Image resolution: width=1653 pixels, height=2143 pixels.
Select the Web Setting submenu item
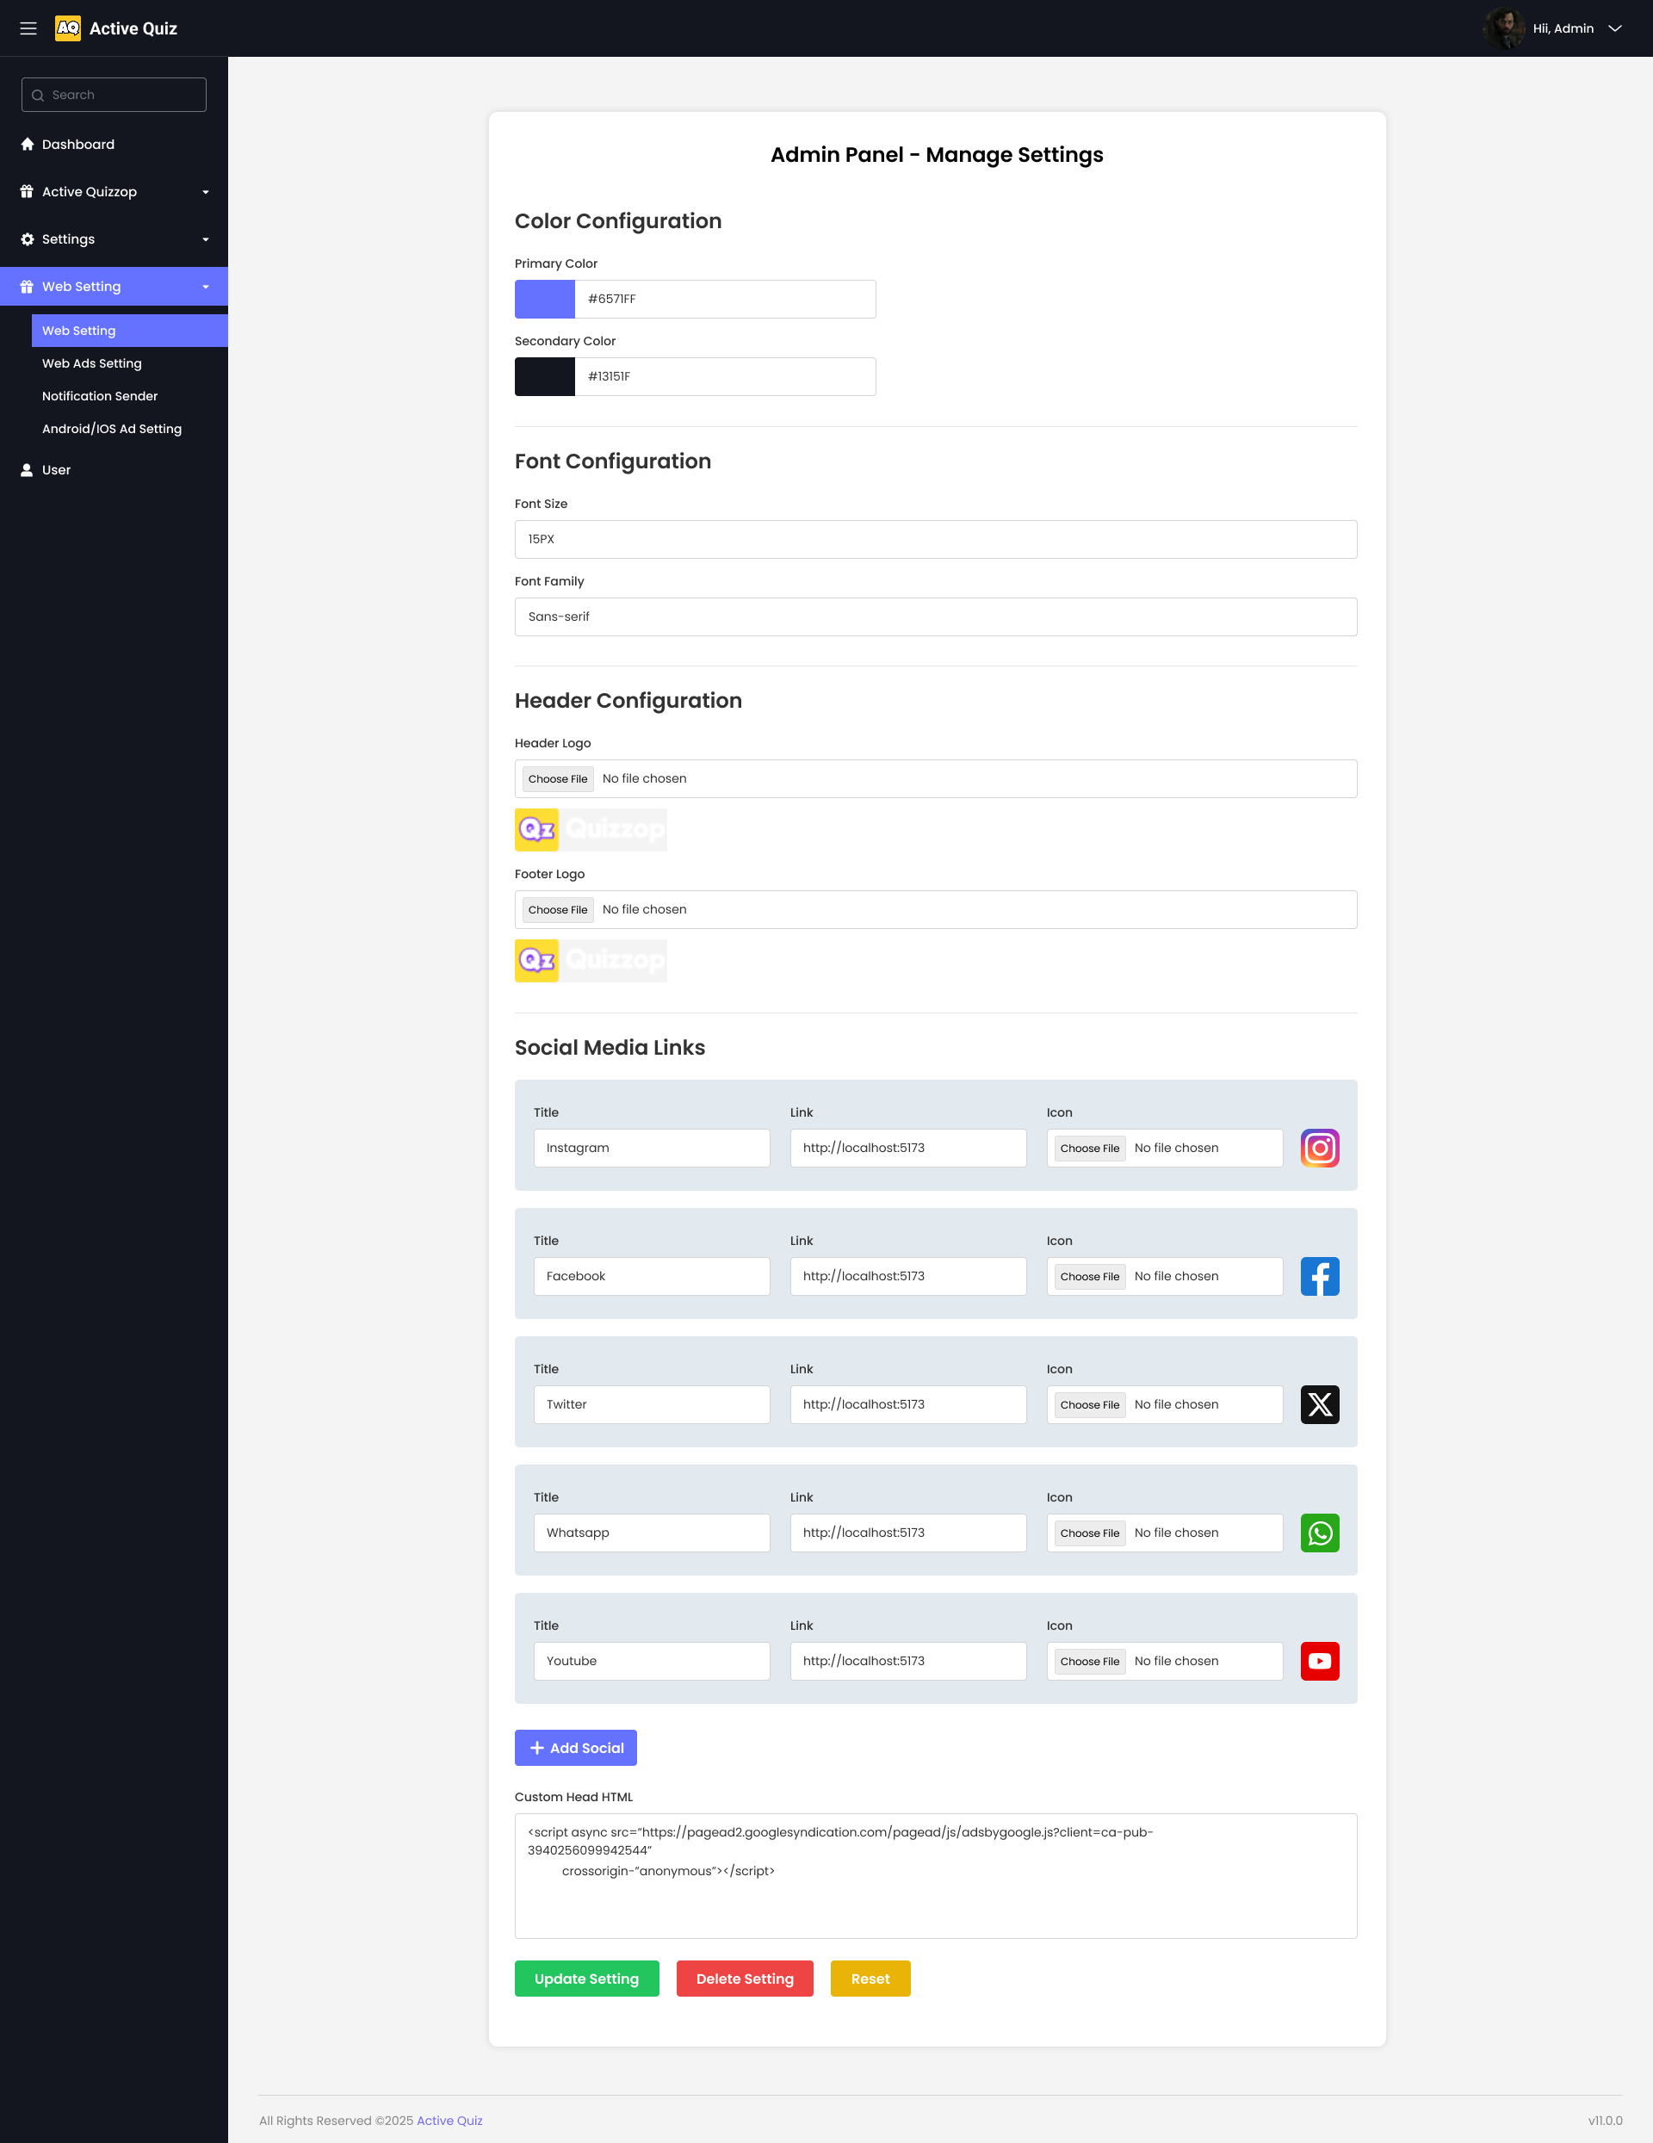click(x=129, y=331)
